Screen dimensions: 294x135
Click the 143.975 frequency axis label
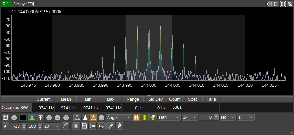click(x=28, y=85)
